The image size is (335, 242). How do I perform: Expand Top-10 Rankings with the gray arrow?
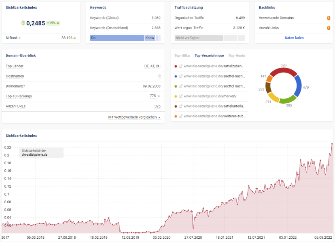(159, 96)
